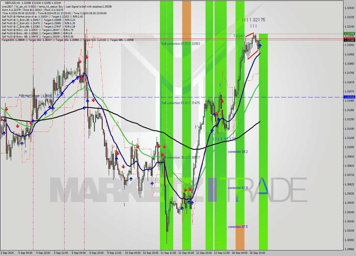Click the 1.29960 price axis value
This screenshot has width=356, height=256.
coord(349,249)
